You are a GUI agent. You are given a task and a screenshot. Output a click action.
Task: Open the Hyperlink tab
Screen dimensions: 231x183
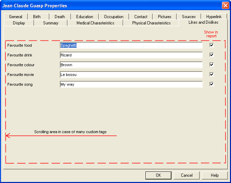[x=214, y=17]
